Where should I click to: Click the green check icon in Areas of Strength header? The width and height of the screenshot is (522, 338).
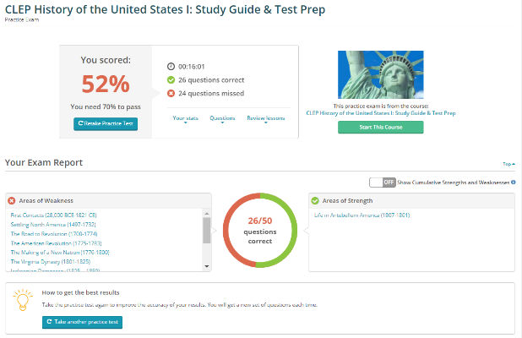tap(314, 200)
